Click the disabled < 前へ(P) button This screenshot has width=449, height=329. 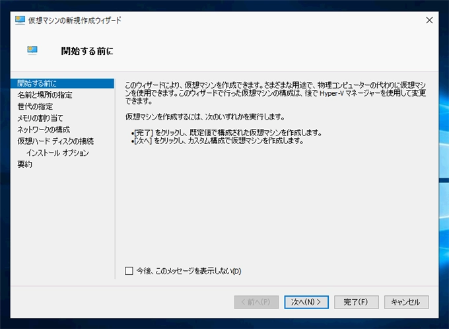[256, 302]
